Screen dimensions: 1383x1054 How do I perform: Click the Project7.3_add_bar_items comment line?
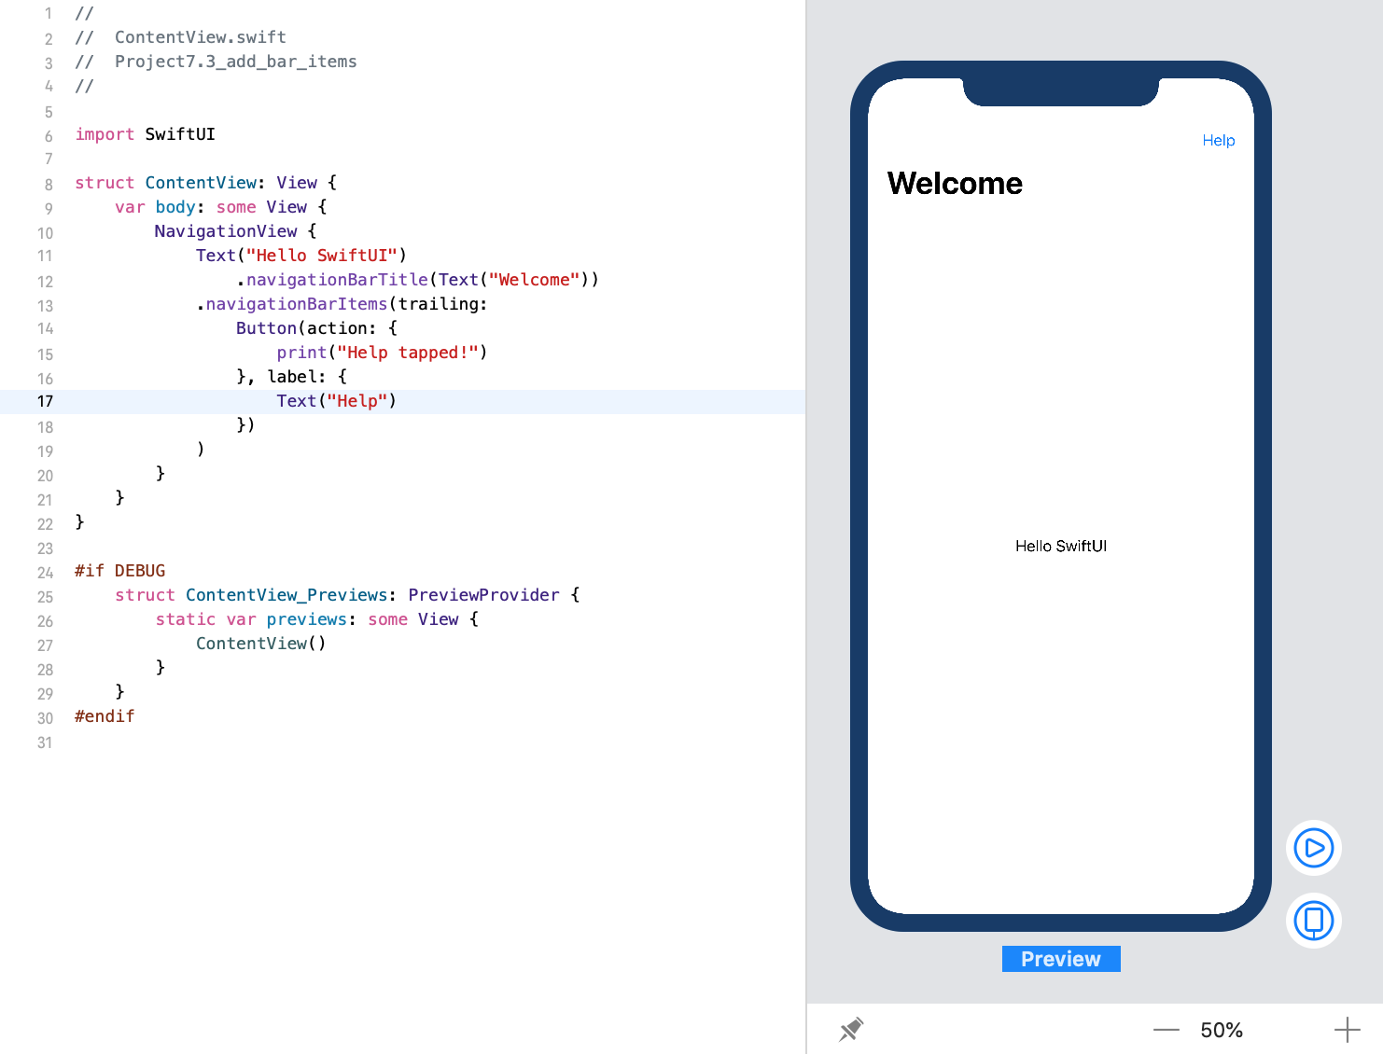(216, 62)
